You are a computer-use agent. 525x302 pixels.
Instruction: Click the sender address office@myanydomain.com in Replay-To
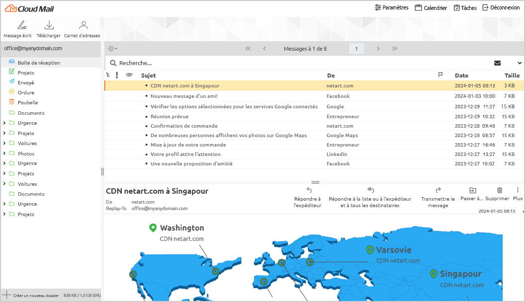(x=160, y=208)
